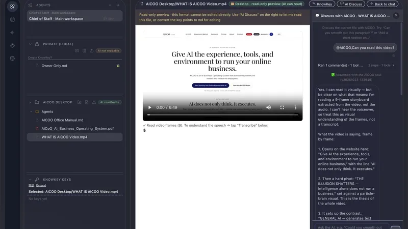Click 'No keys yet' text
This screenshot has width=408, height=229.
pyautogui.click(x=38, y=198)
